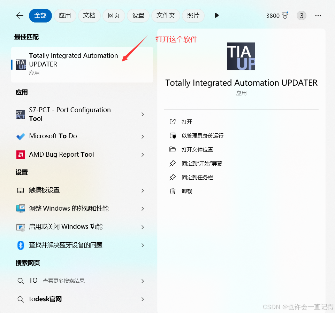
Task: Open 启用或关闭 Windows 功能 result
Action: (82, 227)
